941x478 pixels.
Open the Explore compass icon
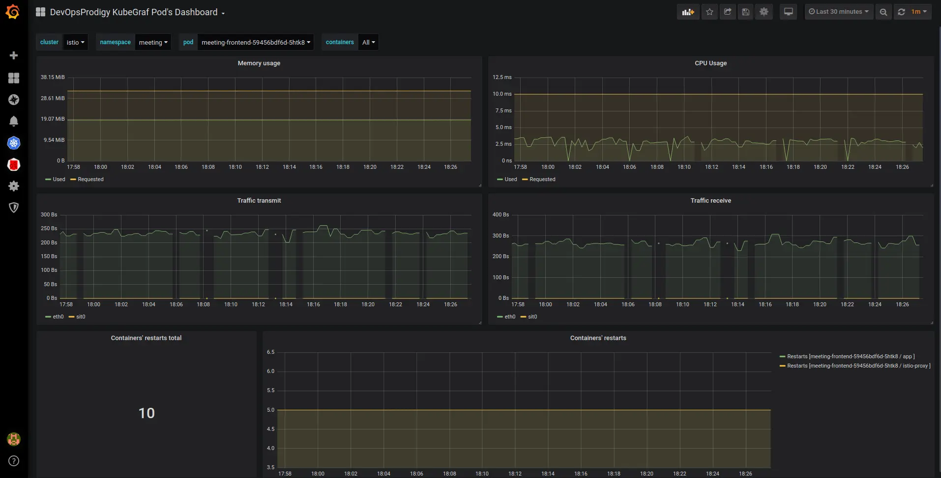click(x=14, y=100)
